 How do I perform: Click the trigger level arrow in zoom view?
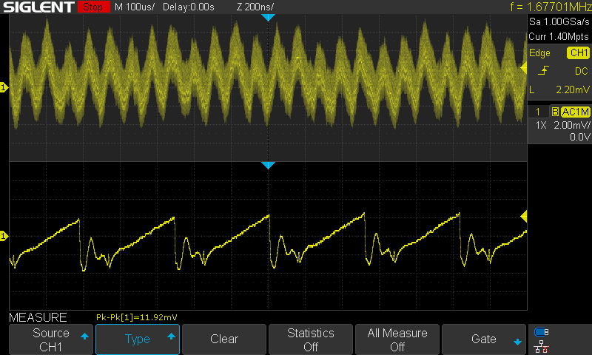click(523, 216)
